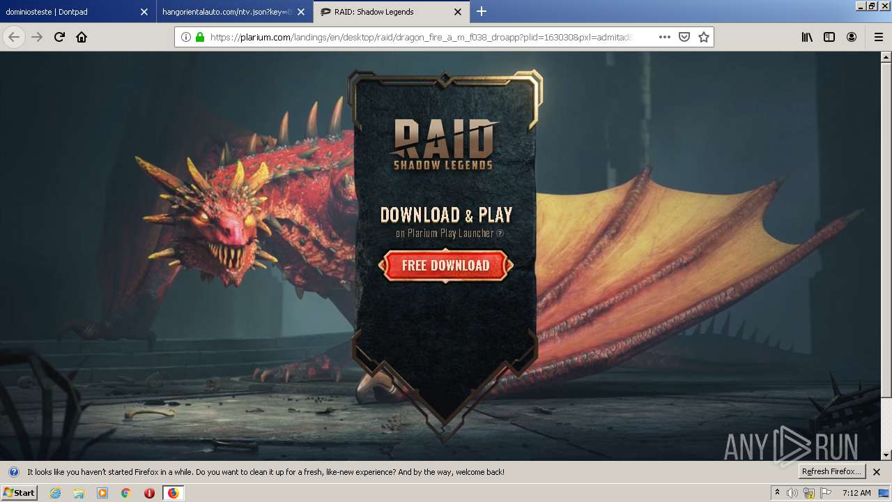
Task: Open the volume control in tray
Action: 792,493
